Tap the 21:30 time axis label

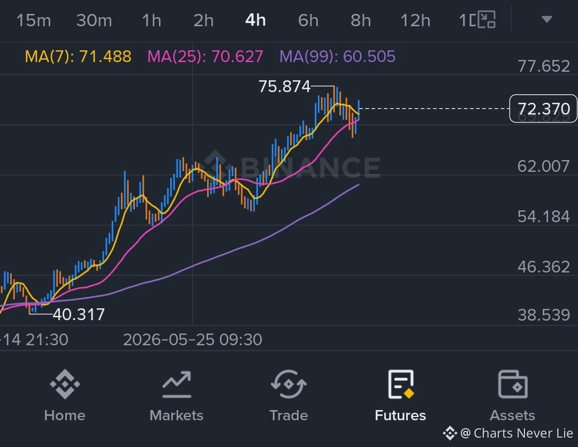[34, 340]
